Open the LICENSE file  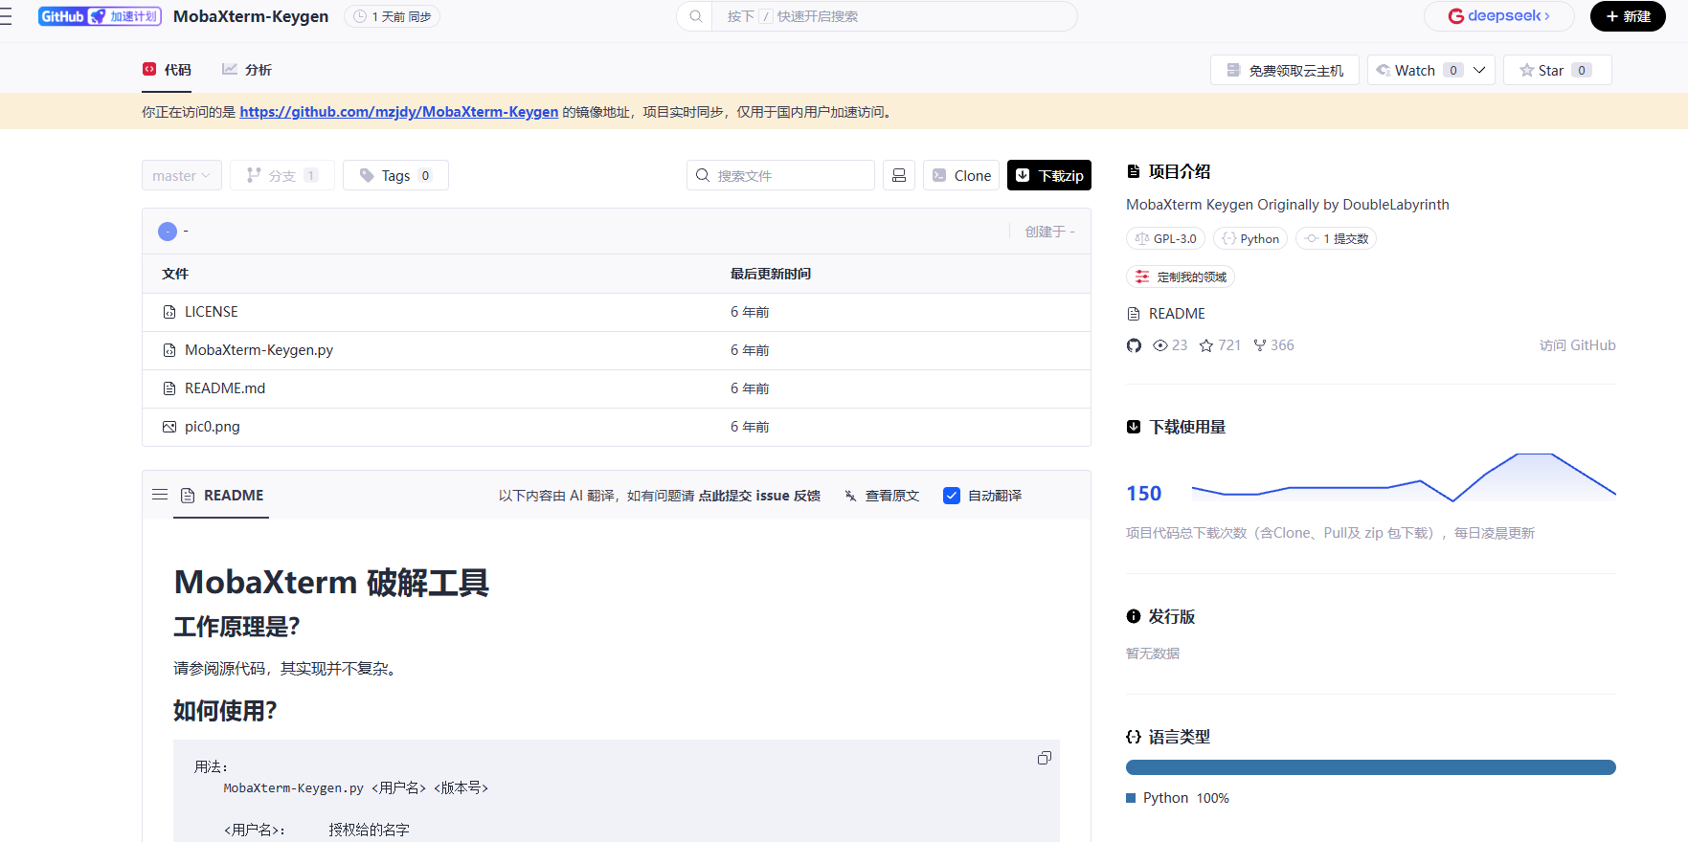click(x=212, y=312)
